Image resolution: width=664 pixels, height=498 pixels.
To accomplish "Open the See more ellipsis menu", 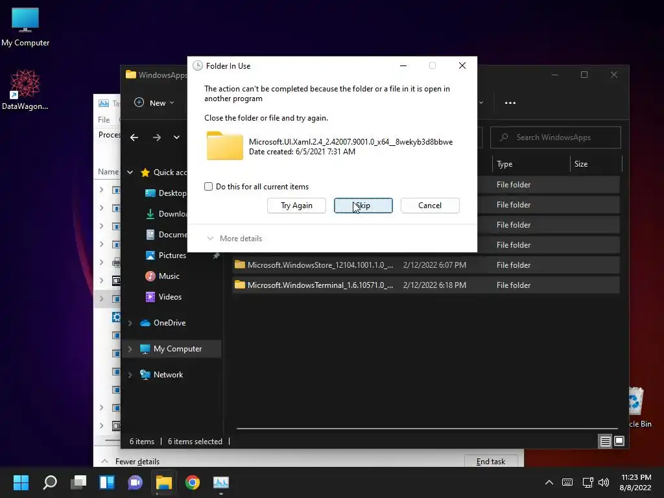I will (510, 102).
